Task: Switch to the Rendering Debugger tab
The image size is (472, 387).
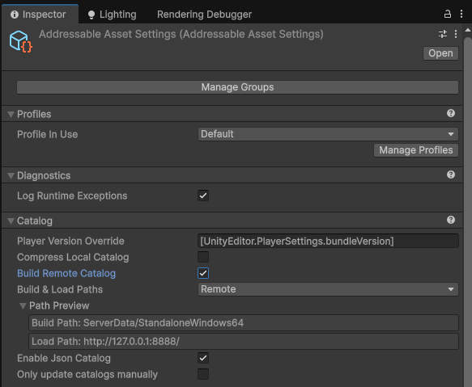Action: tap(204, 14)
